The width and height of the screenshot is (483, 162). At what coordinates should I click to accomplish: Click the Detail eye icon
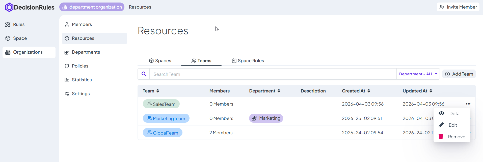pos(441,113)
